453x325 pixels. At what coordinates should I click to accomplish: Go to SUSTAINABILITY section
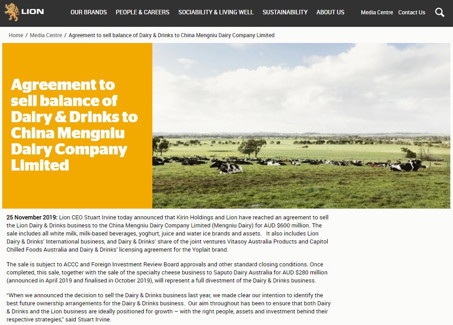(285, 12)
